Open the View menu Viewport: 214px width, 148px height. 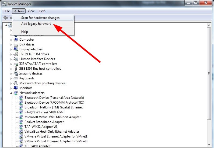click(31, 11)
